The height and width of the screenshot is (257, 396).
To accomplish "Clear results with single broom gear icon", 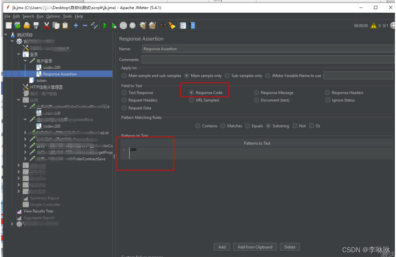I will pos(143,25).
